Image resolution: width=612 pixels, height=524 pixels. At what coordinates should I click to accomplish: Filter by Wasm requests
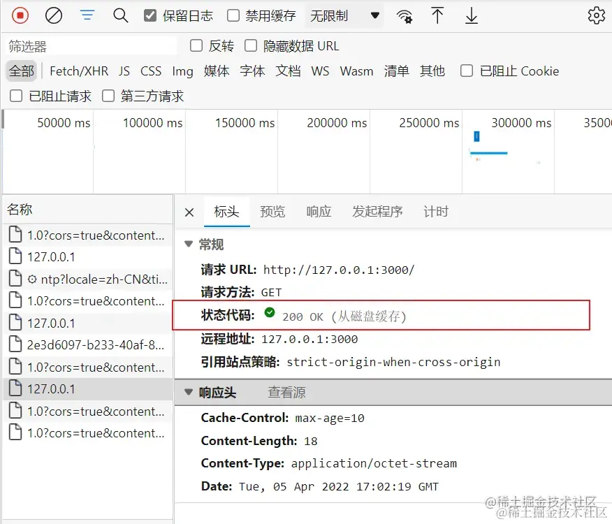point(356,71)
